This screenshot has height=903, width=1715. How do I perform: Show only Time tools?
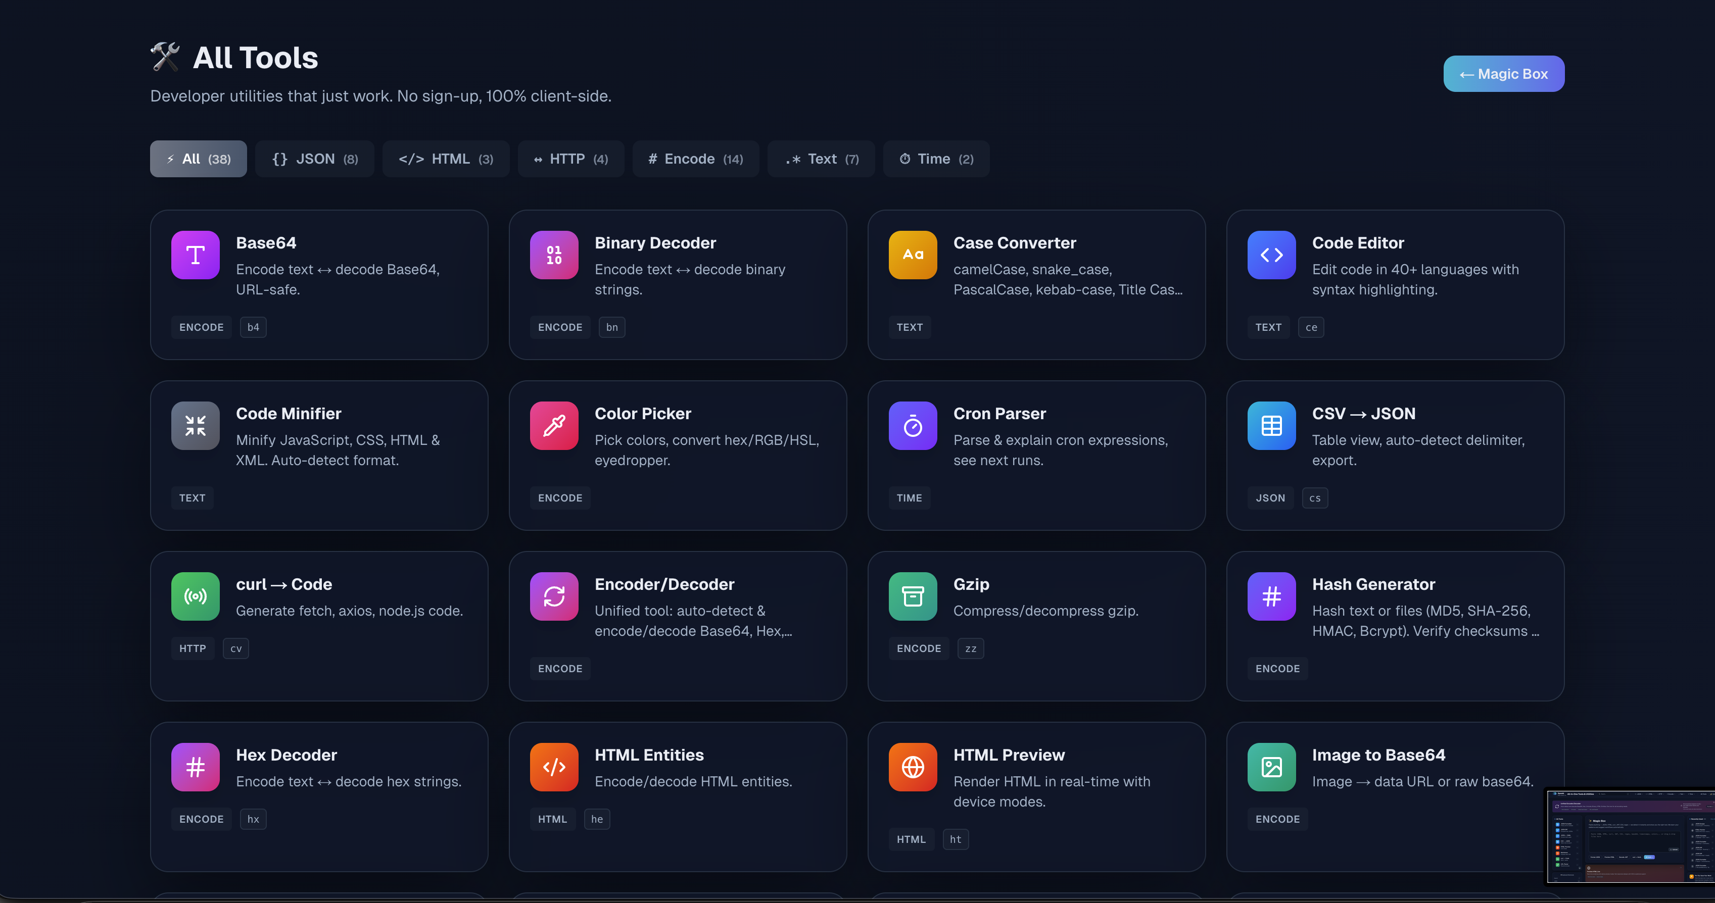point(935,159)
